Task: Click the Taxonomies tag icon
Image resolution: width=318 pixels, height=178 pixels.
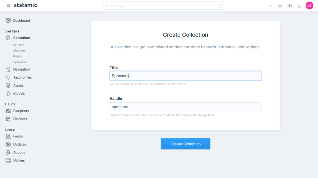Action: (x=8, y=77)
